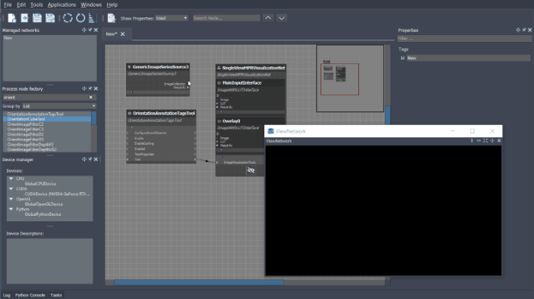Open the Help menu
534x299 pixels.
tap(112, 5)
